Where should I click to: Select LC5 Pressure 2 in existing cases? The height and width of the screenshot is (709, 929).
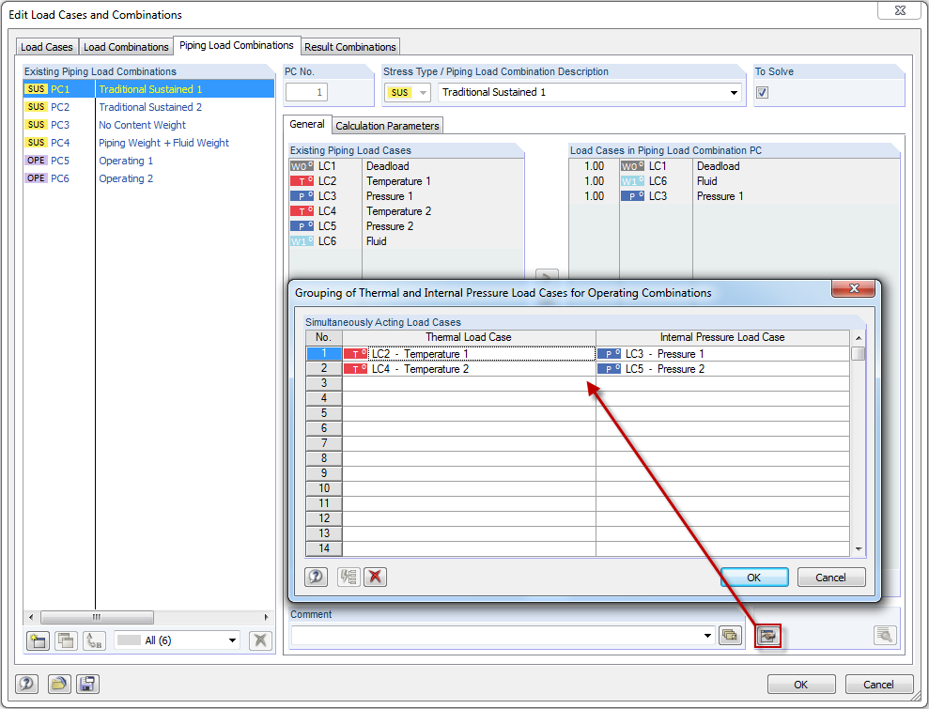click(x=407, y=226)
